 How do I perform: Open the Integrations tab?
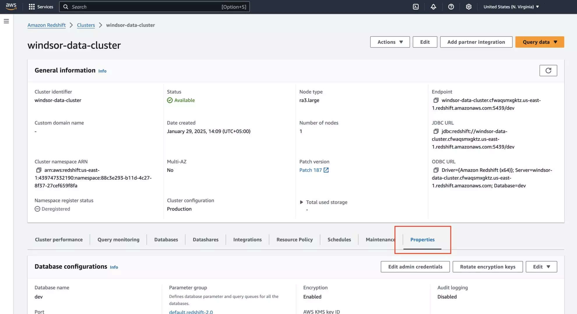[247, 240]
